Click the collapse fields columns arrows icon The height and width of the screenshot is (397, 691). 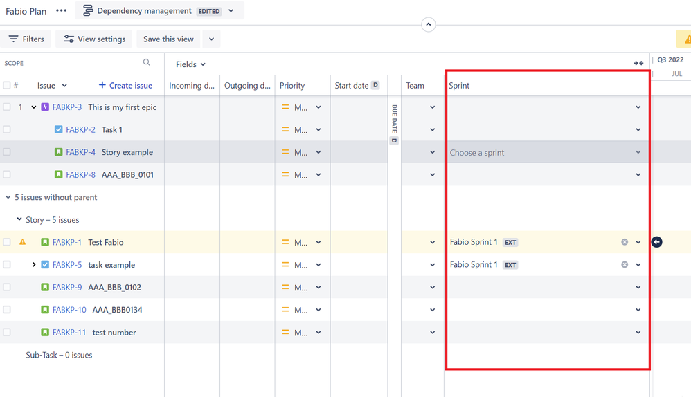[638, 63]
